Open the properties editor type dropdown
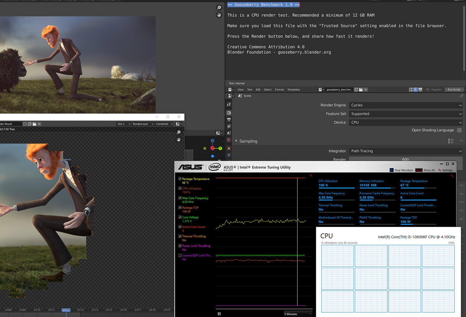The image size is (466, 317). (x=231, y=96)
